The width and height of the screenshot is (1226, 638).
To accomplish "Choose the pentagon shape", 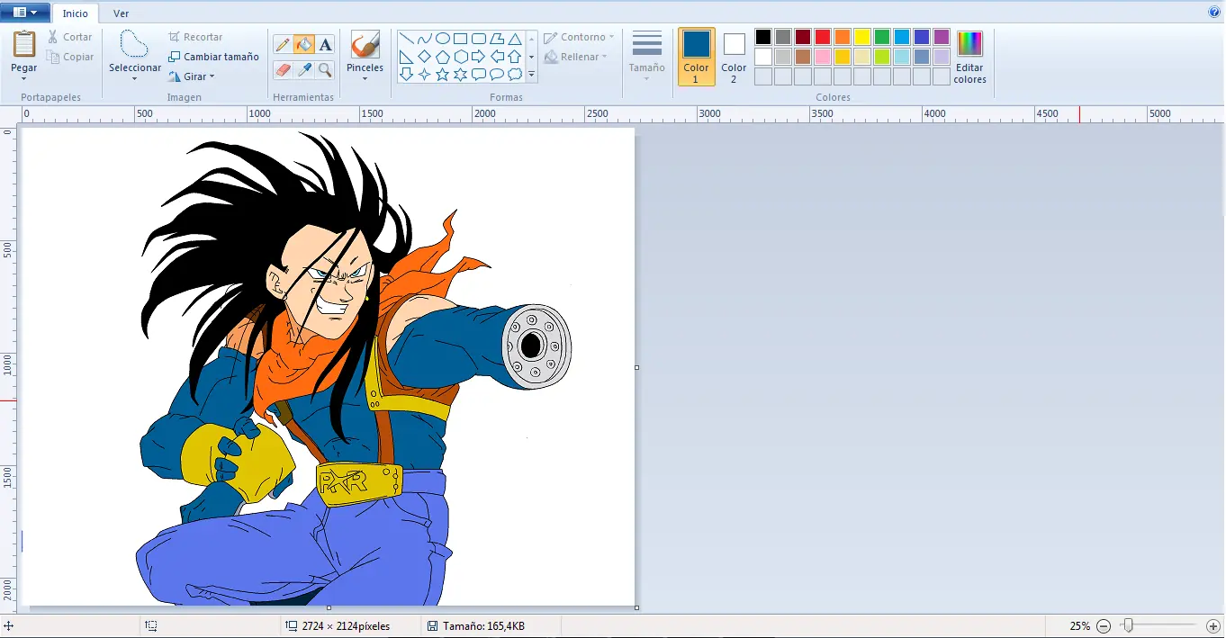I will point(443,57).
